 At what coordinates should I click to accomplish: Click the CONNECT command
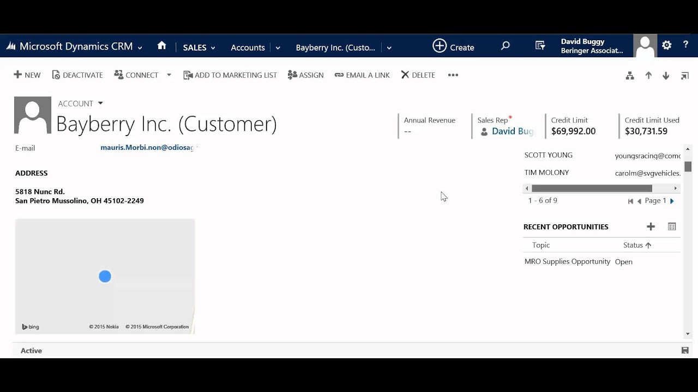point(136,75)
